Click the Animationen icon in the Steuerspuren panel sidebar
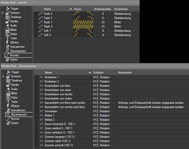Image resolution: width=189 pixels, height=149 pixels. [8, 110]
